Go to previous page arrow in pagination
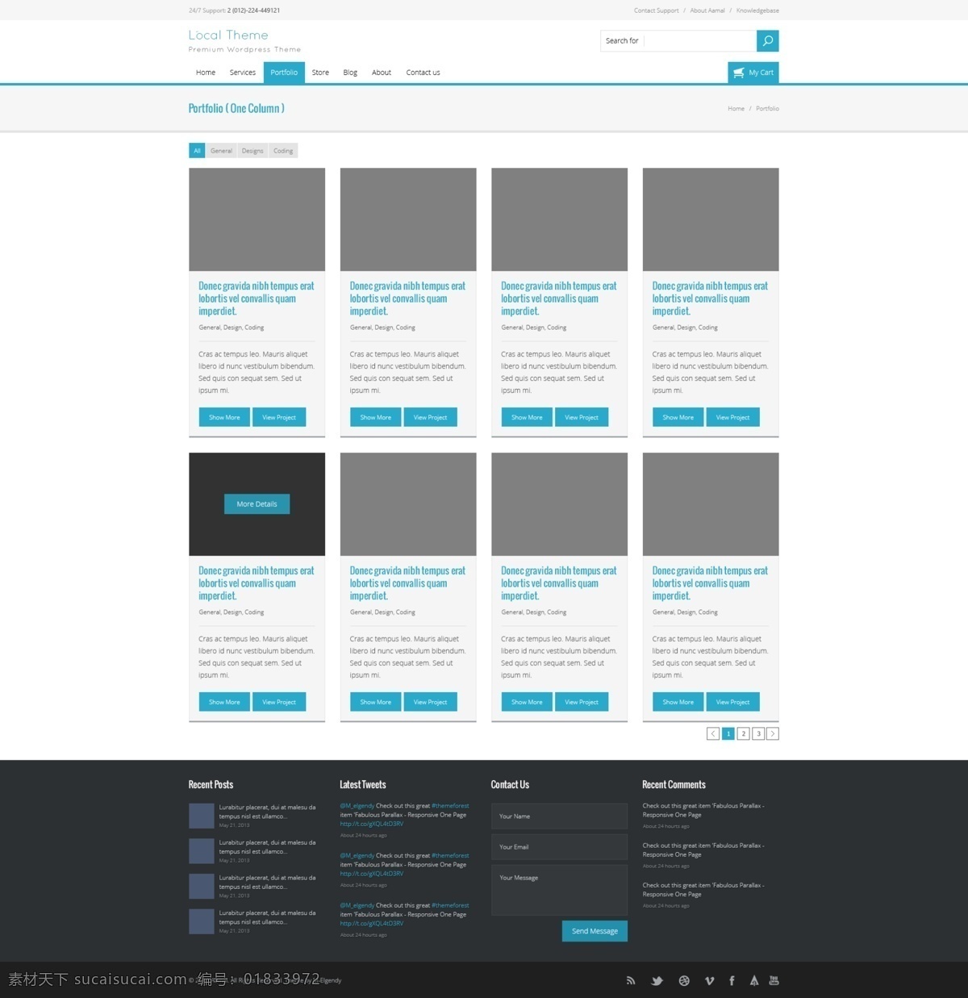Screen dimensions: 968x998 click(713, 733)
